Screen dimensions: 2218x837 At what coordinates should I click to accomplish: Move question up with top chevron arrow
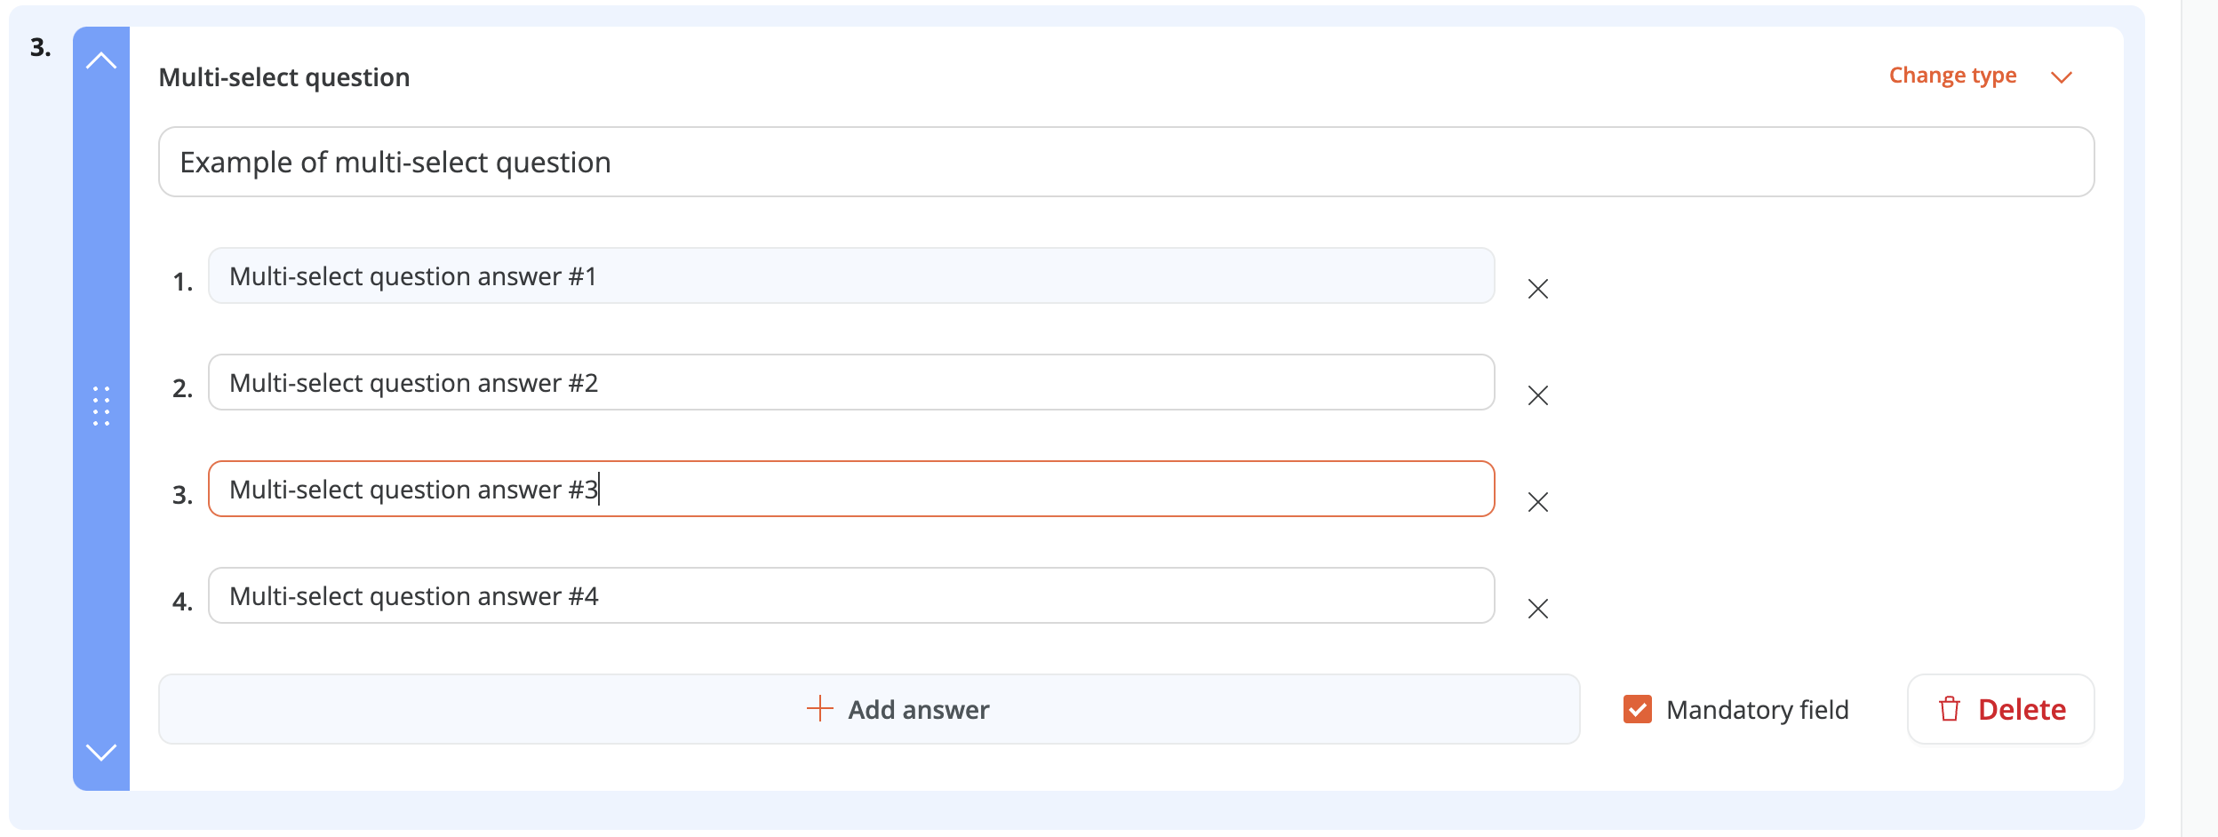(x=101, y=60)
